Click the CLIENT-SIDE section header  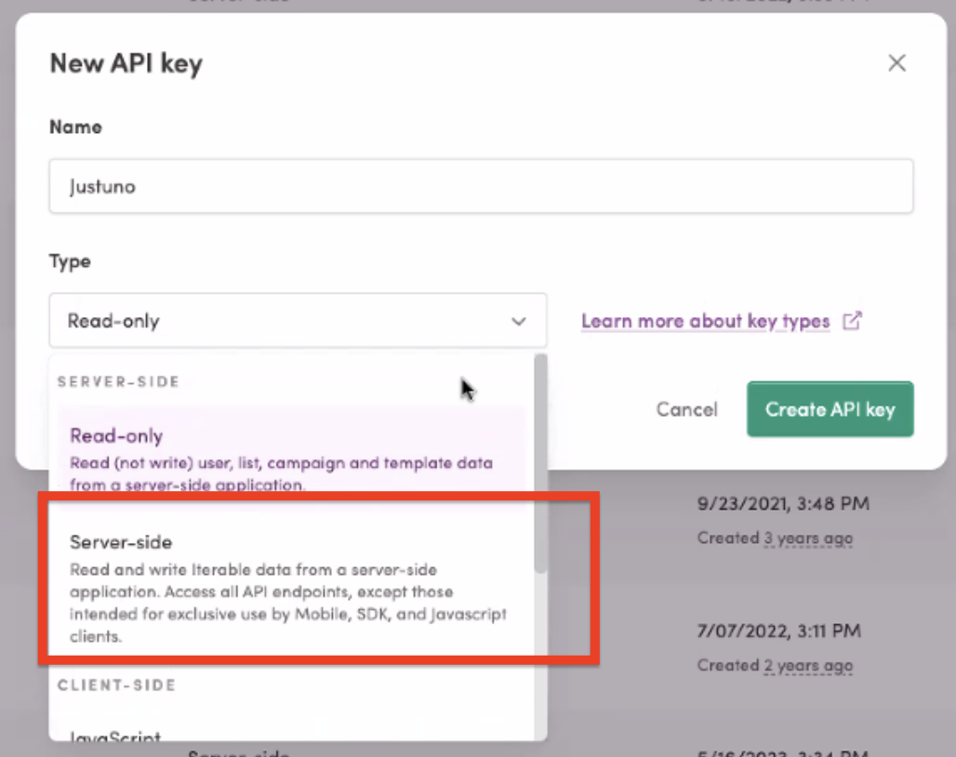pyautogui.click(x=116, y=685)
